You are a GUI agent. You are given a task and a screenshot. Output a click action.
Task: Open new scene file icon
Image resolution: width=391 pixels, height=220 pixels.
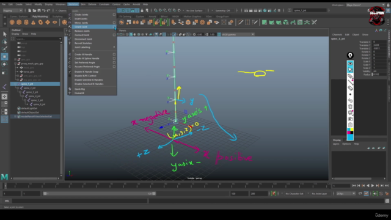pyautogui.click(x=29, y=10)
